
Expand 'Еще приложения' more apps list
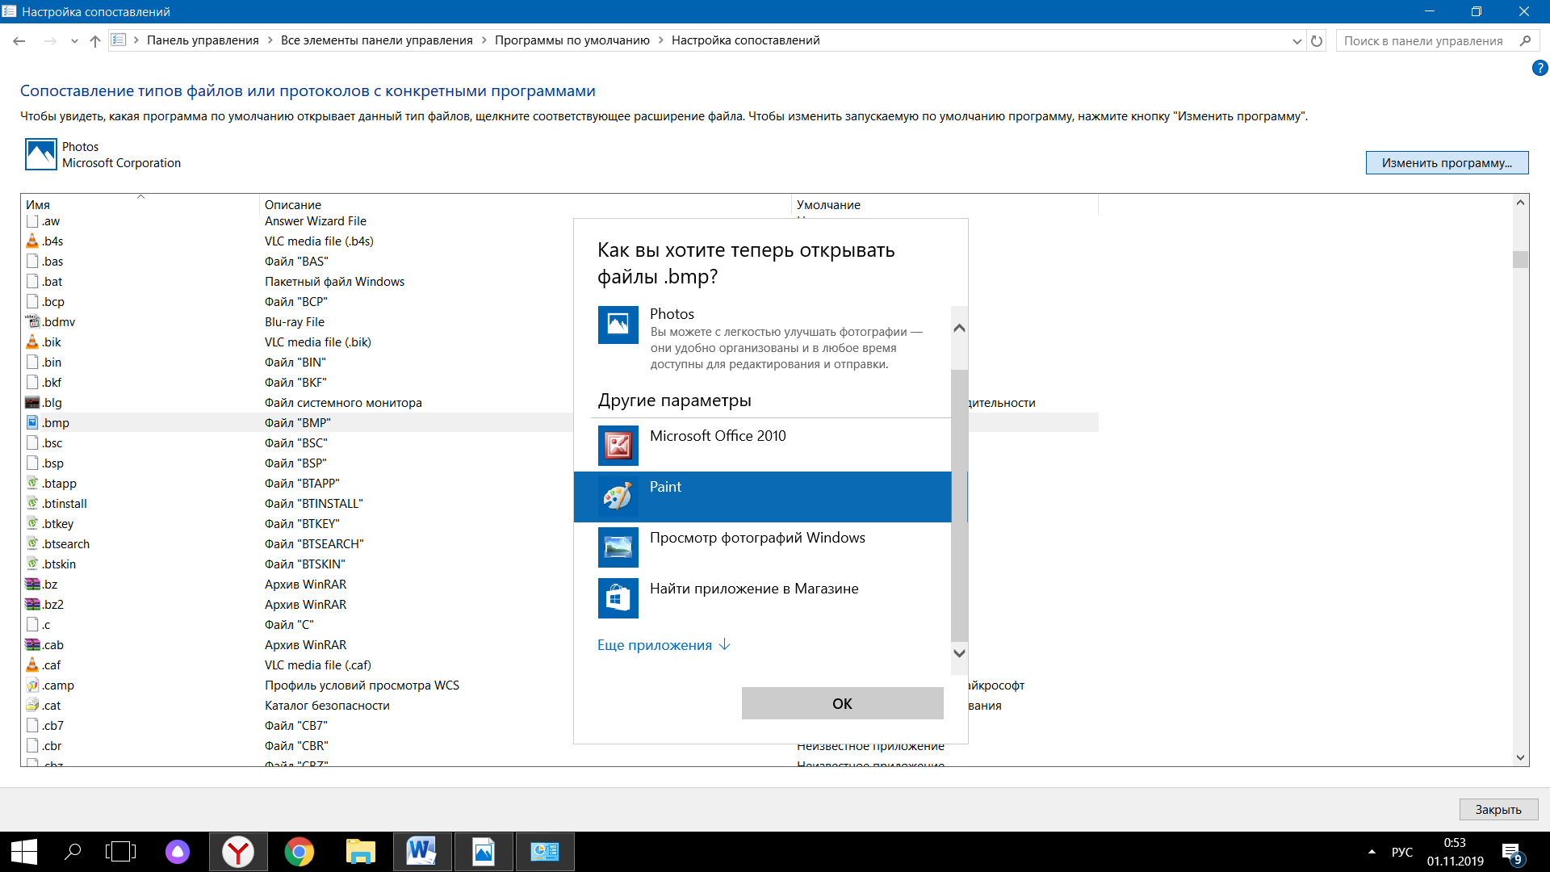coord(664,644)
